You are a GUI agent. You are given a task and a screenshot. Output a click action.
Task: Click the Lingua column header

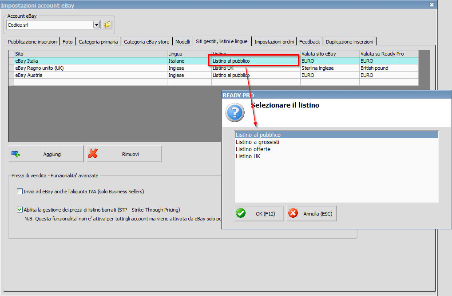pyautogui.click(x=189, y=54)
